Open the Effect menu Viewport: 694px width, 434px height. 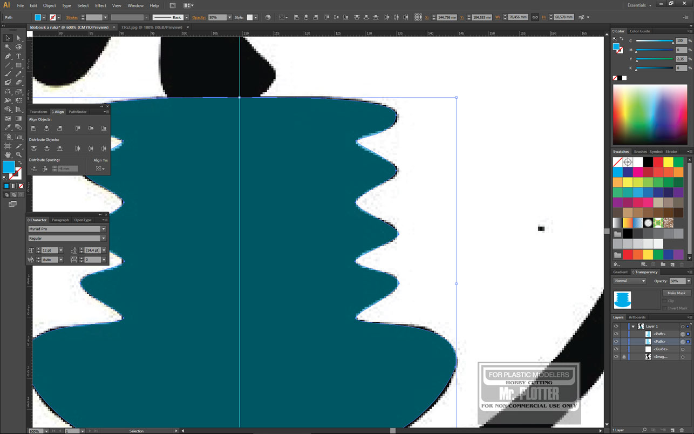tap(100, 5)
